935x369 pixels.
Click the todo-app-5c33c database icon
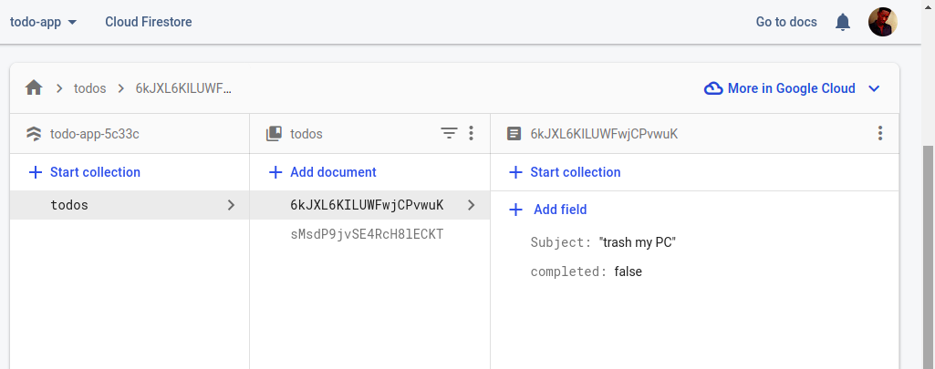[x=34, y=134]
